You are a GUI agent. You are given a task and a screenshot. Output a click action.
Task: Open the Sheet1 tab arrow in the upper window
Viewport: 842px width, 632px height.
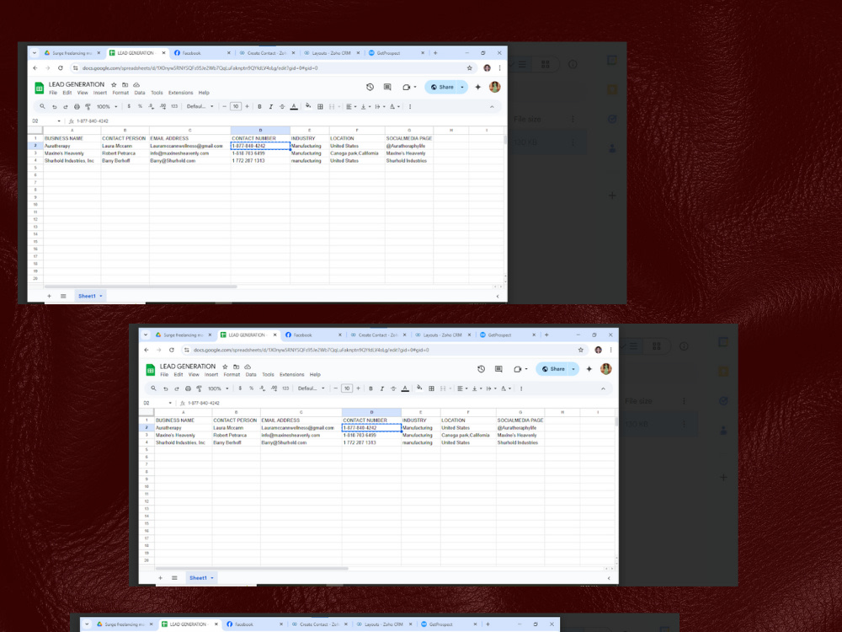pyautogui.click(x=101, y=296)
